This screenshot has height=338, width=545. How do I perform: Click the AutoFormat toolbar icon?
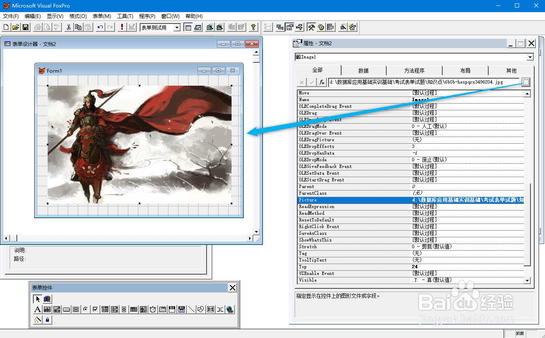[353, 27]
